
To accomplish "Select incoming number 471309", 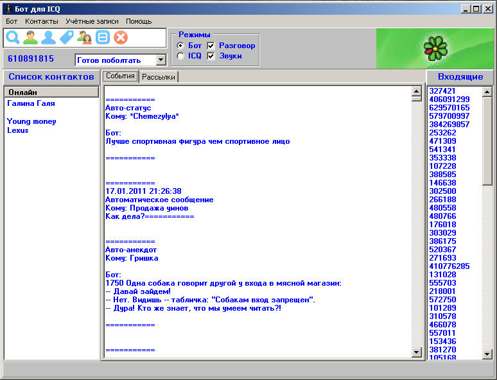I will point(442,141).
